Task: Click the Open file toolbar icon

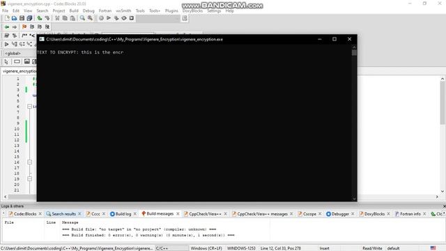Action: [x=14, y=18]
